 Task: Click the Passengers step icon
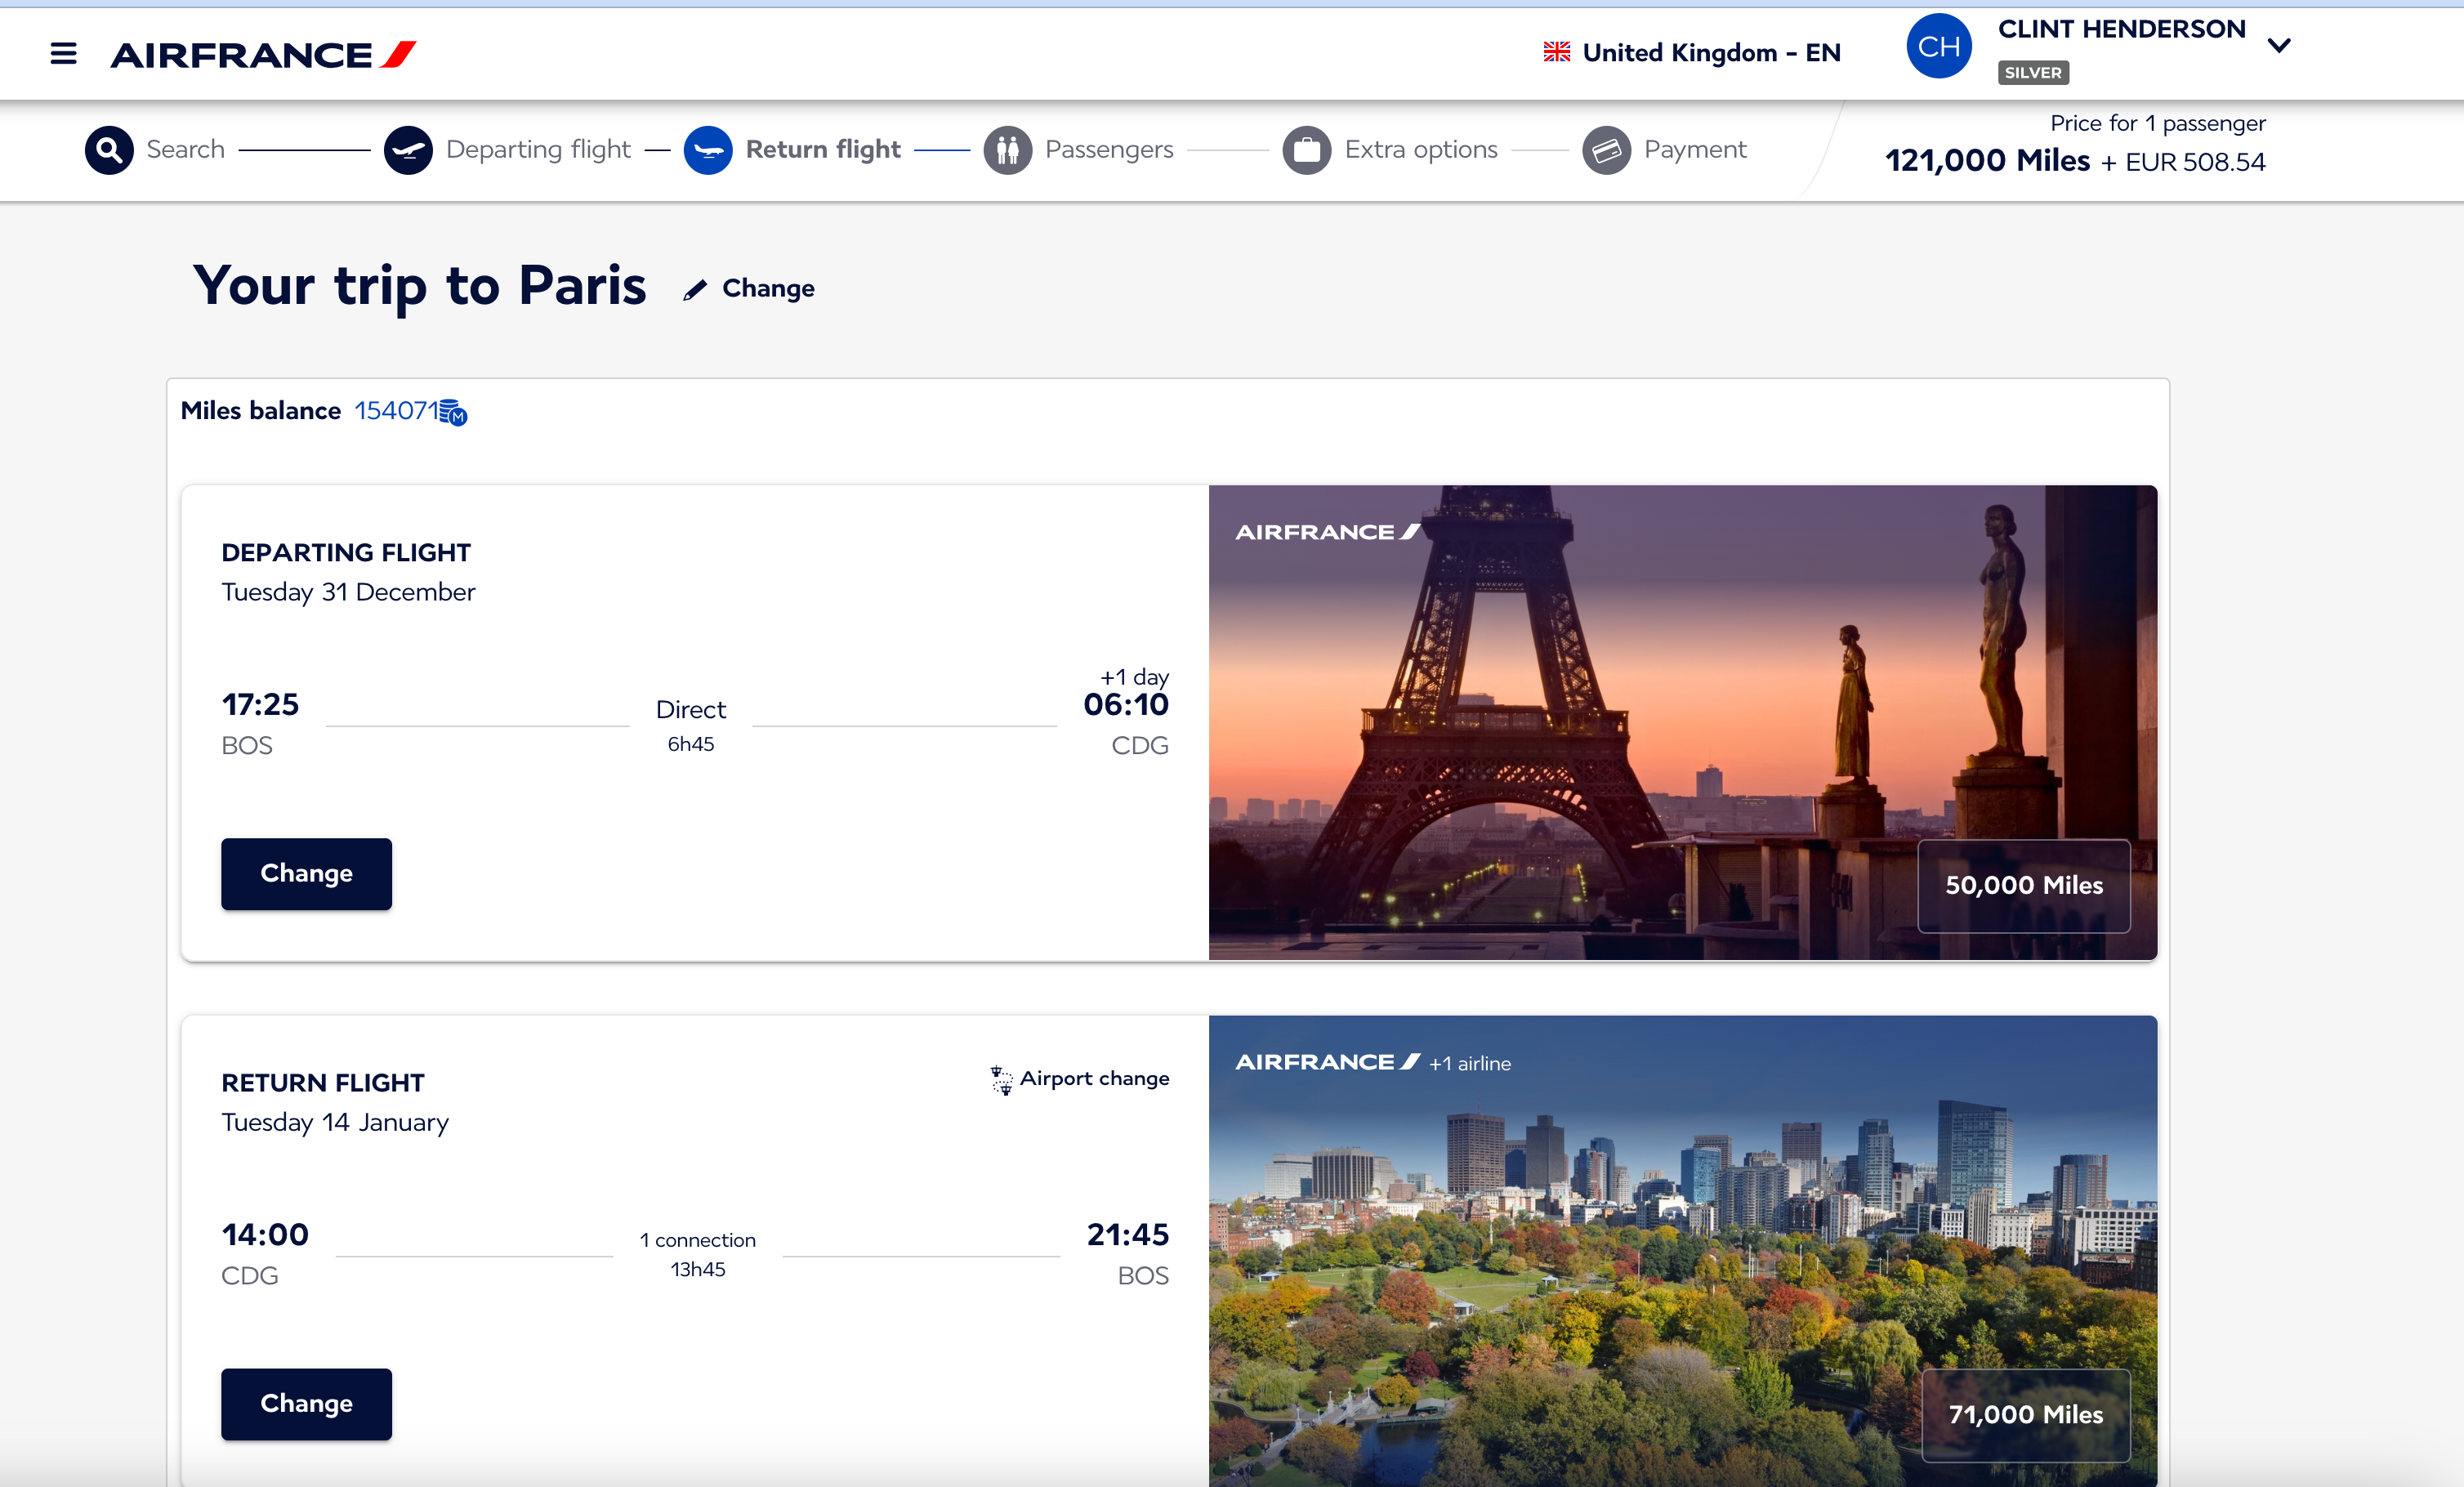coord(1007,150)
